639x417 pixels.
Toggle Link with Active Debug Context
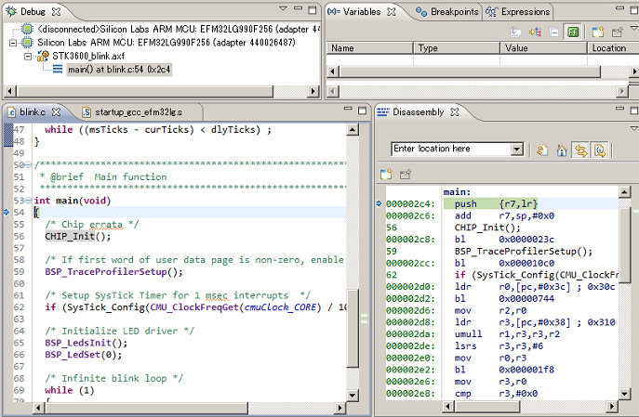pos(581,150)
